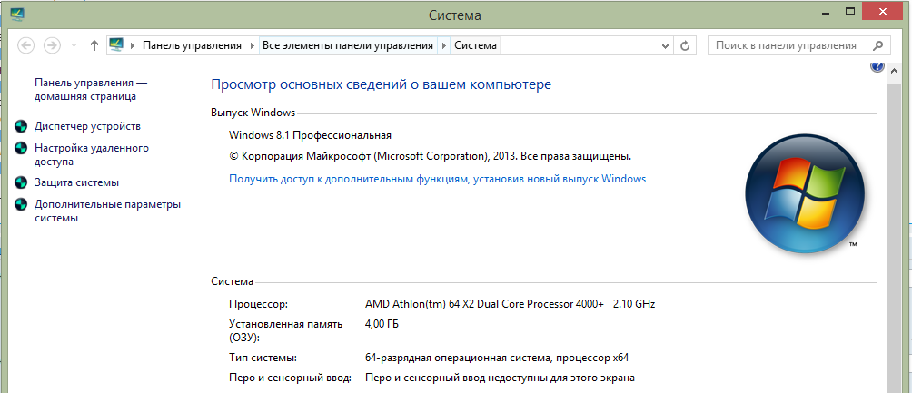The image size is (912, 393).
Task: Expand chevron before Панель управления breadcrumb
Action: click(134, 45)
